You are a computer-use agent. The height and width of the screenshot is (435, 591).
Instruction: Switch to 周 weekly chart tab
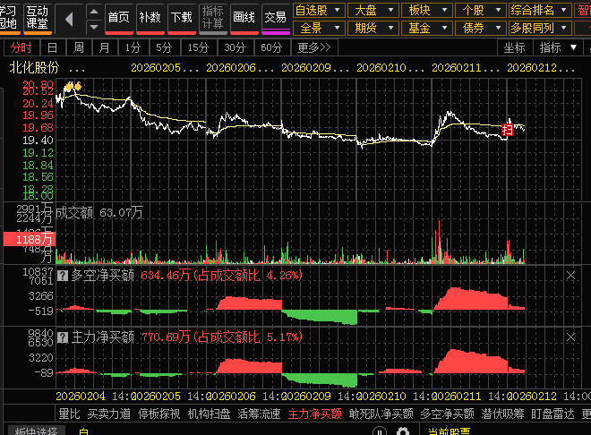click(79, 47)
